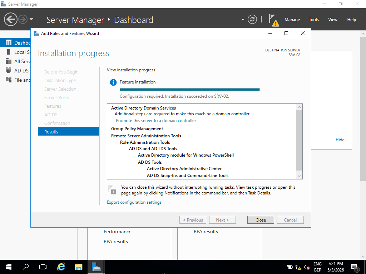This screenshot has height=274, width=366.
Task: Click Remote Server Administration Tools entry
Action: click(x=146, y=136)
